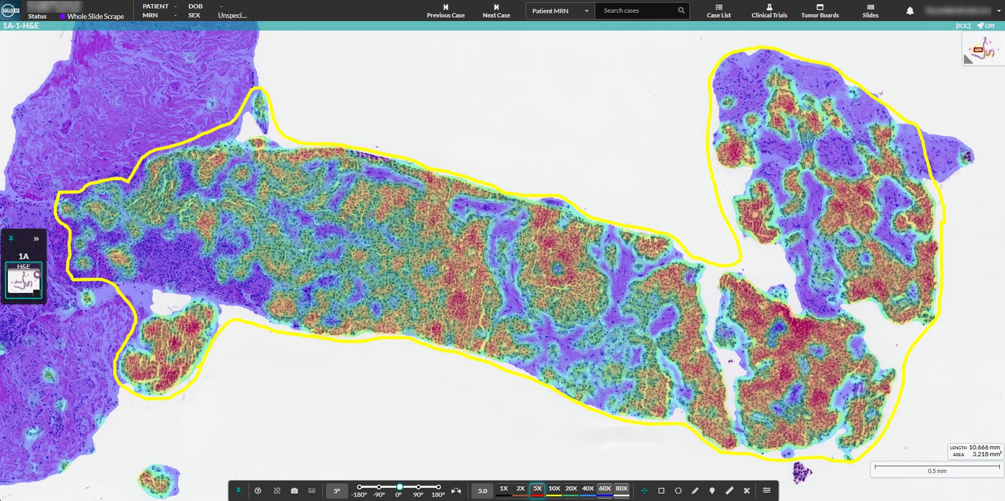This screenshot has width=1005, height=501.
Task: Pin the slide tray panel
Action: click(x=11, y=239)
